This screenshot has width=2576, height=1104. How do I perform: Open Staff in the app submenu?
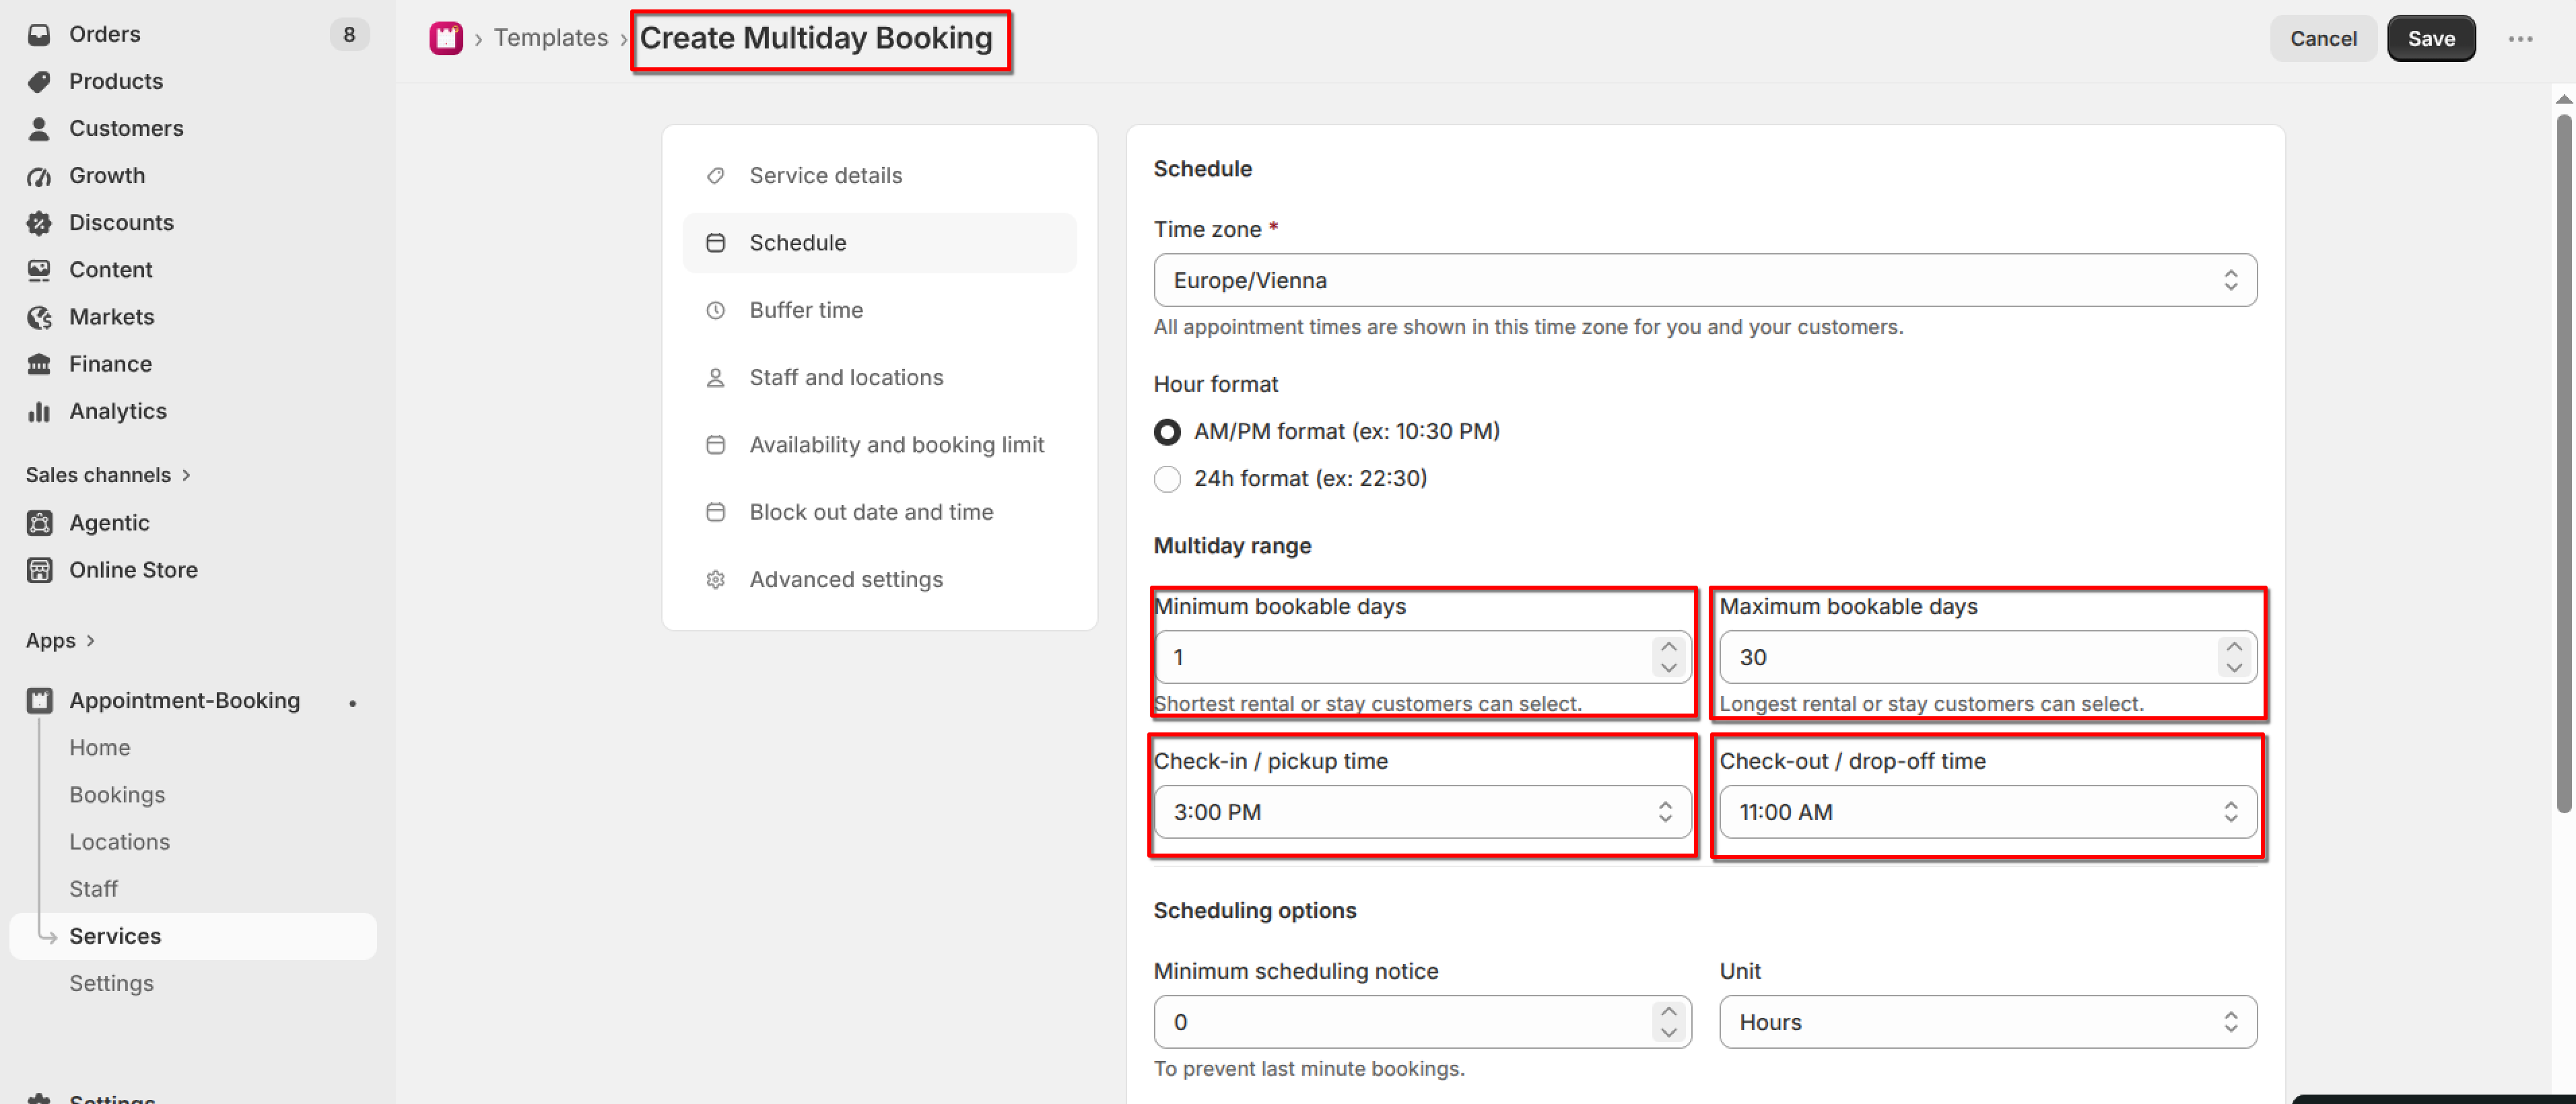click(93, 889)
